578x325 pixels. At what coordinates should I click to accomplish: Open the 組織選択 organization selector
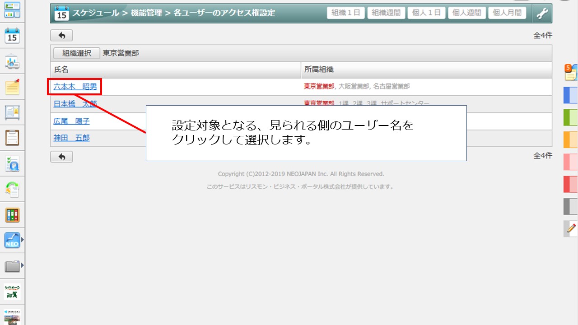(x=77, y=53)
